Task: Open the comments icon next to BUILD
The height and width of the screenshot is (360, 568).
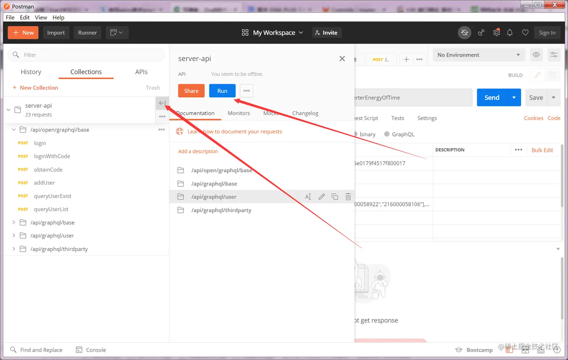Action: (552, 75)
